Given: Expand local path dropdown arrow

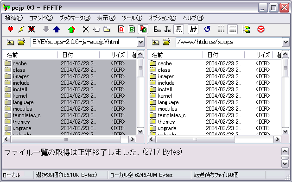Looking at the screenshot, I should (x=140, y=42).
